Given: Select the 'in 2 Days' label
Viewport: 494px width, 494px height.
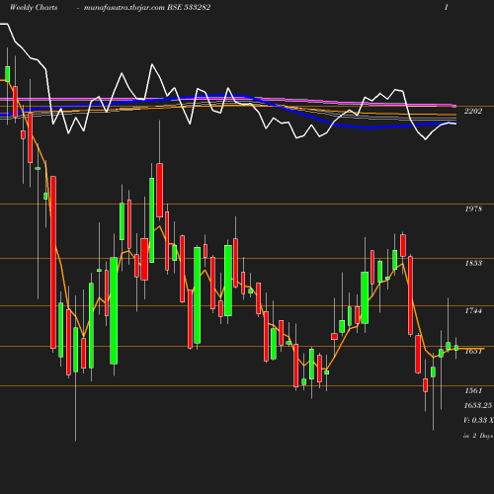Looking at the screenshot, I should point(478,436).
